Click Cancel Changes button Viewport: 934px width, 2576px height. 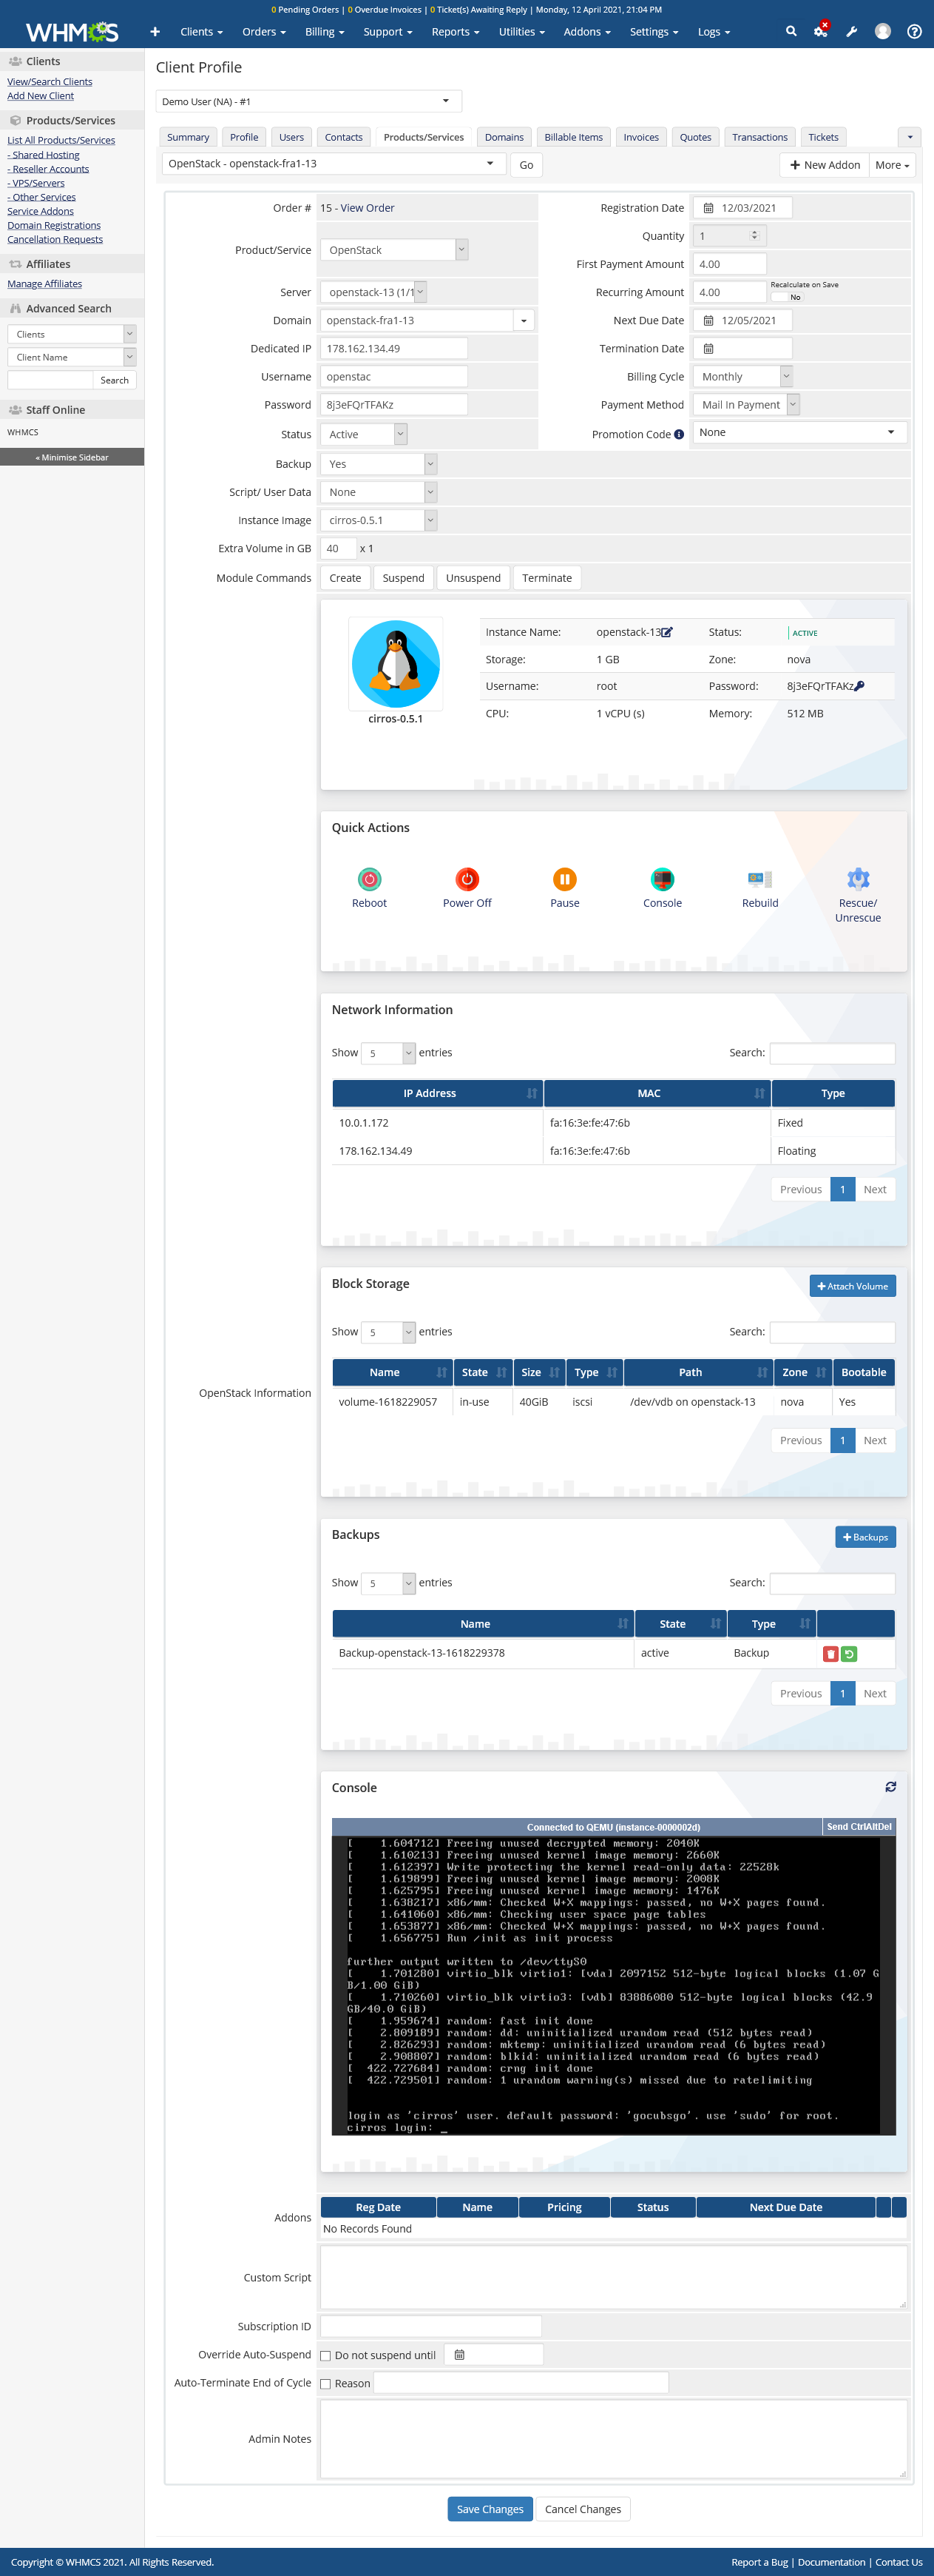point(583,2509)
